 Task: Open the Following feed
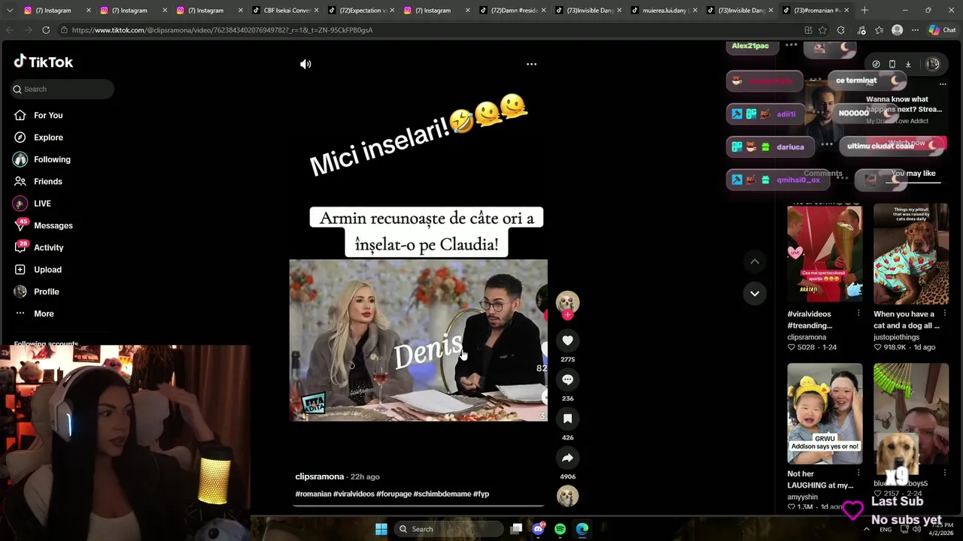[52, 159]
